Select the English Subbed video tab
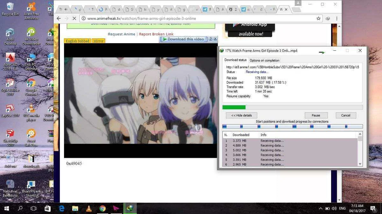This screenshot has width=382, height=214. (77, 41)
